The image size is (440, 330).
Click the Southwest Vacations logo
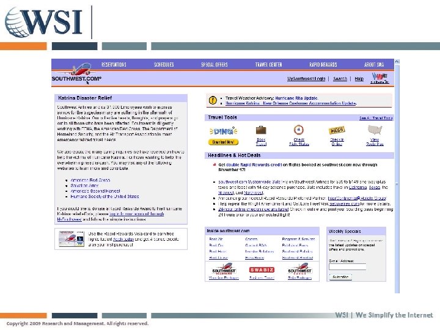point(224,269)
